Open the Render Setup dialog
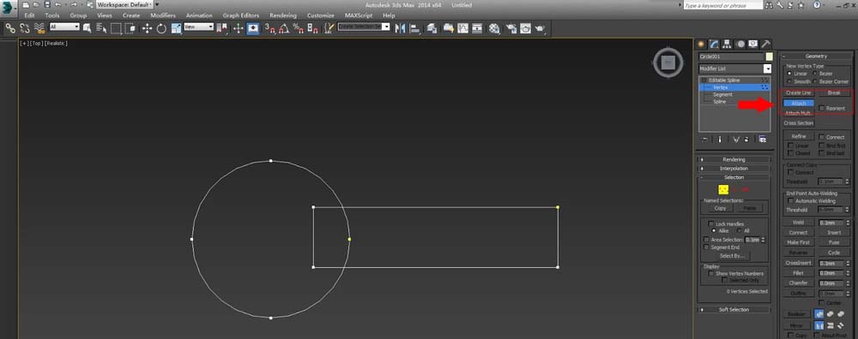Screen dimensions: 858x339 pyautogui.click(x=511, y=28)
